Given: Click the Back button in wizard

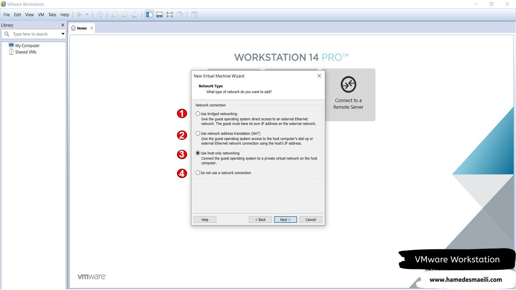Looking at the screenshot, I should pos(260,220).
